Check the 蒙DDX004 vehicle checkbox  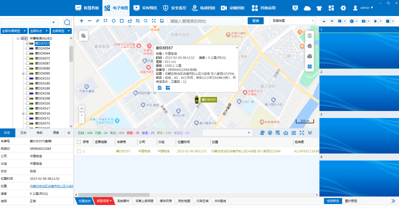point(28,48)
